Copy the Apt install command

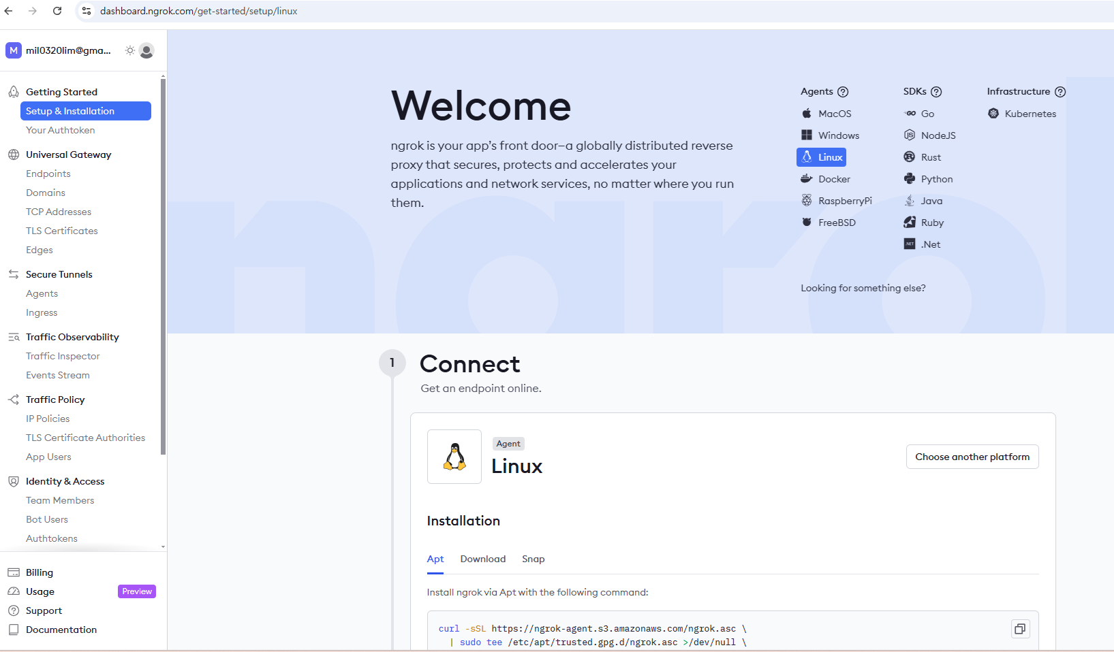point(1020,629)
